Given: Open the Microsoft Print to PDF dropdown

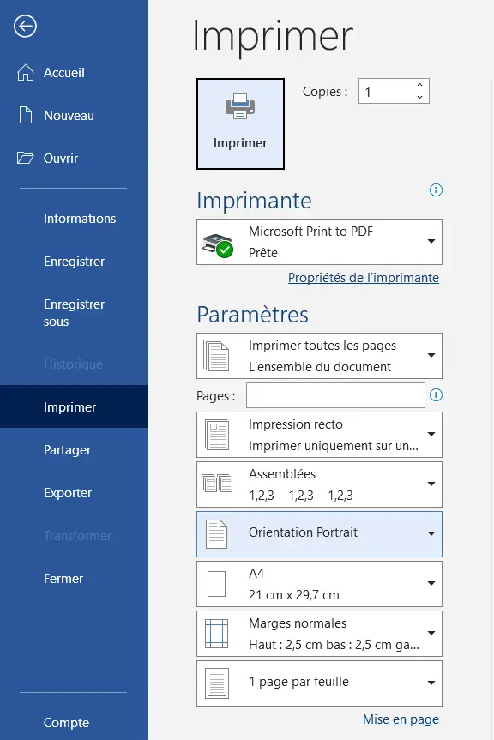Looking at the screenshot, I should coord(319,242).
